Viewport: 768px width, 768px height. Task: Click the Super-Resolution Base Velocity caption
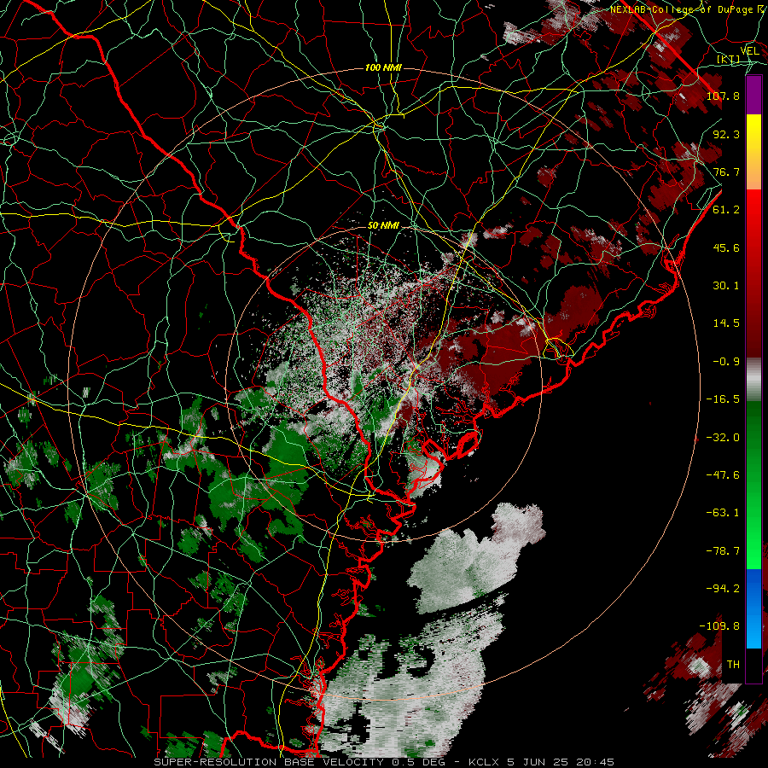[x=383, y=762]
